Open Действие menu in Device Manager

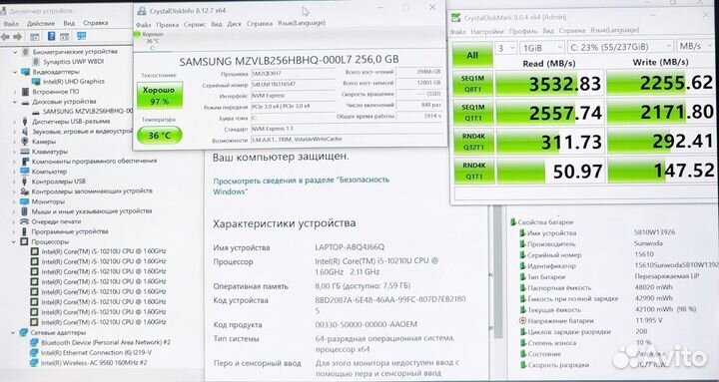[41, 23]
